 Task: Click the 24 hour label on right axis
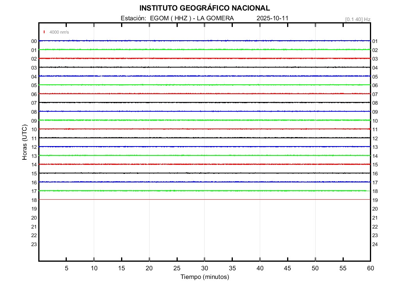click(375, 244)
